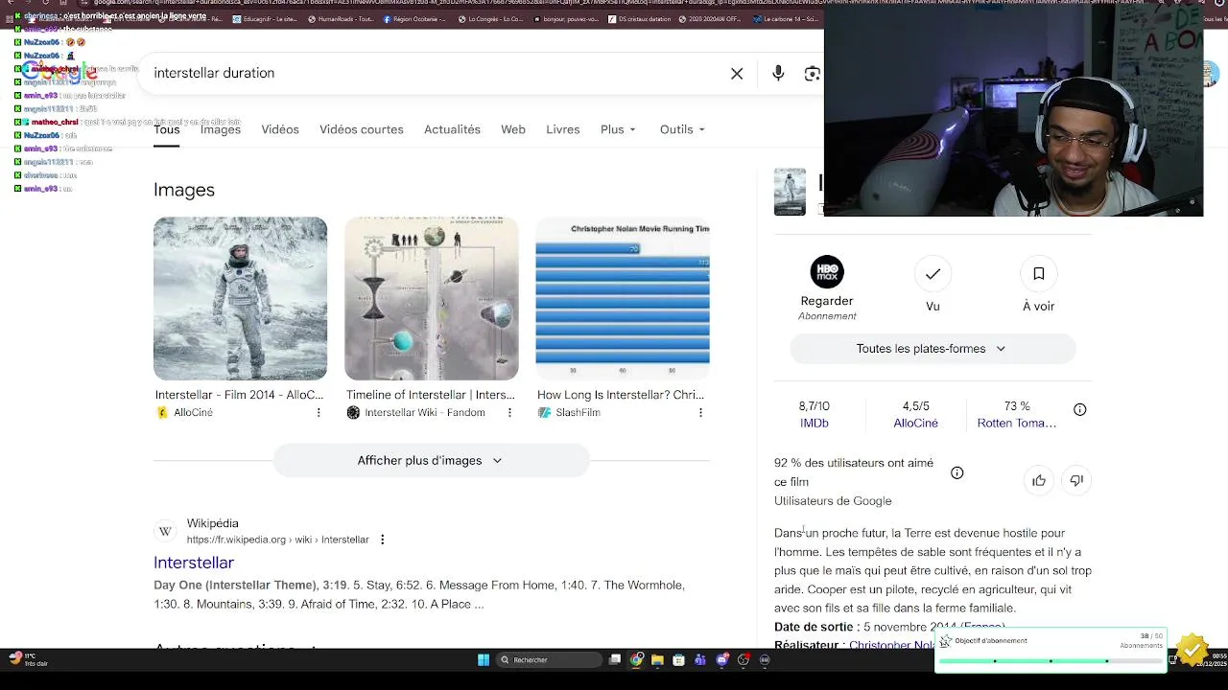Viewport: 1228px width, 690px height.
Task: Select the Tous search tab
Action: point(166,129)
